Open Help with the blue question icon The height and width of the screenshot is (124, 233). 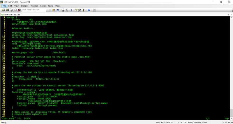coord(89,10)
